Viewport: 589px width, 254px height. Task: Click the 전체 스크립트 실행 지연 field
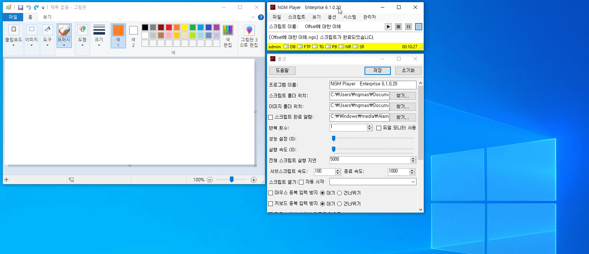(x=370, y=160)
